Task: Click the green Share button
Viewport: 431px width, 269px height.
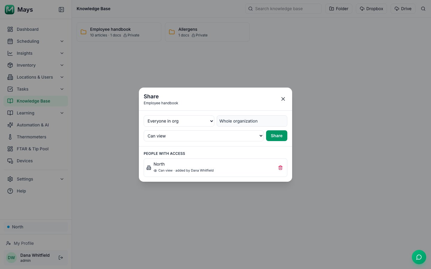Action: coord(277,136)
